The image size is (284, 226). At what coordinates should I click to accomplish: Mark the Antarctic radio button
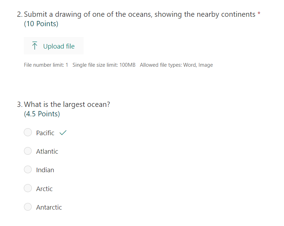[28, 207]
